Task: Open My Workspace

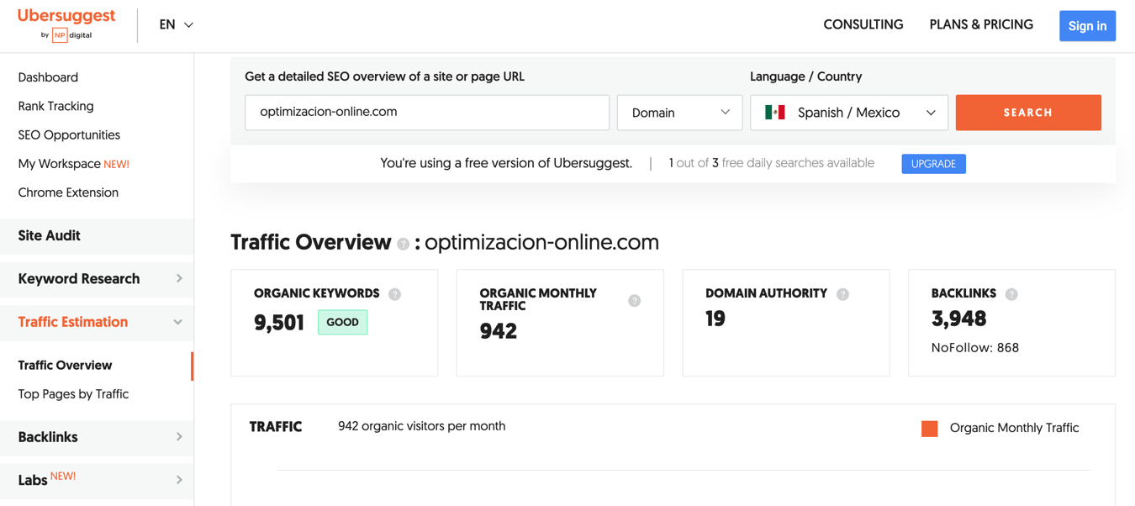Action: click(x=73, y=164)
